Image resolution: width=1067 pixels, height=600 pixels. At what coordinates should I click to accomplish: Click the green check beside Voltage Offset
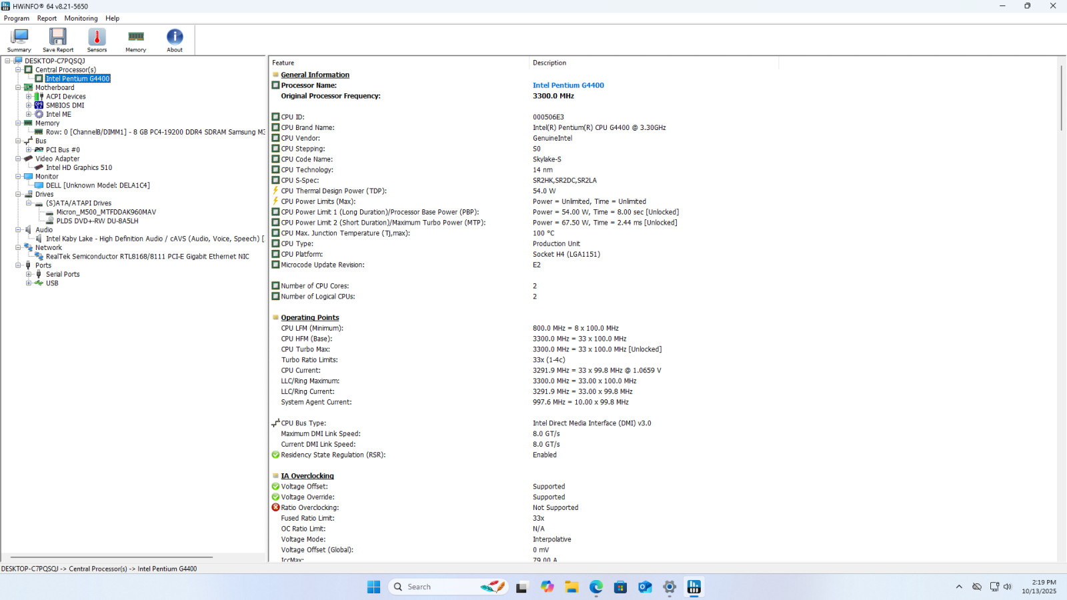coord(275,487)
